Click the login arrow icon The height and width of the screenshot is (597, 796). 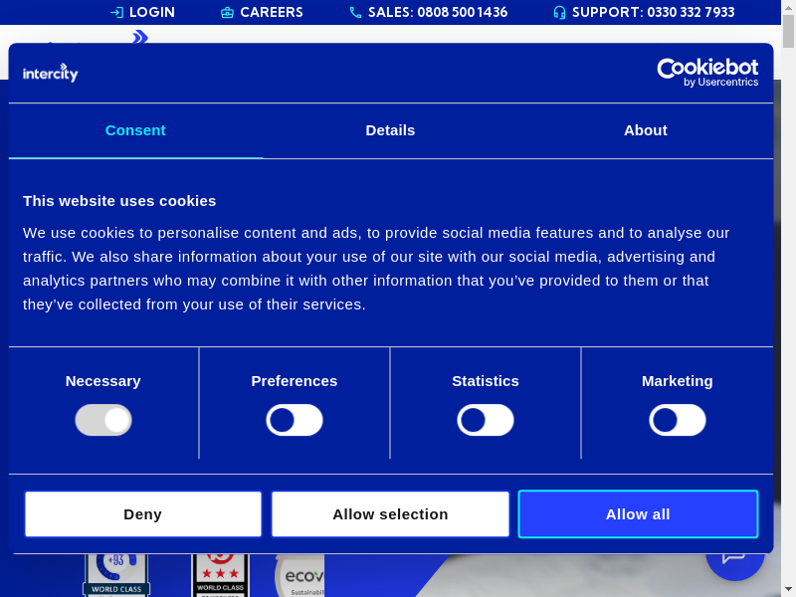click(116, 13)
